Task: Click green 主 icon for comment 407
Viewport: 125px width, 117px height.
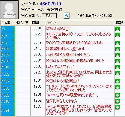Action: pos(117,81)
